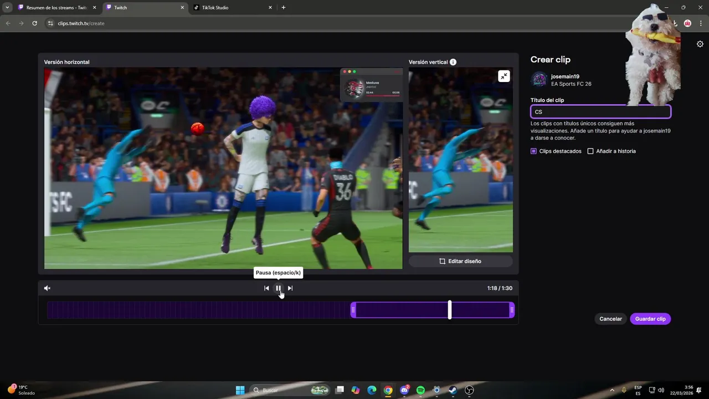Image resolution: width=709 pixels, height=399 pixels.
Task: Focus the Título del clip input field
Action: [x=600, y=112]
